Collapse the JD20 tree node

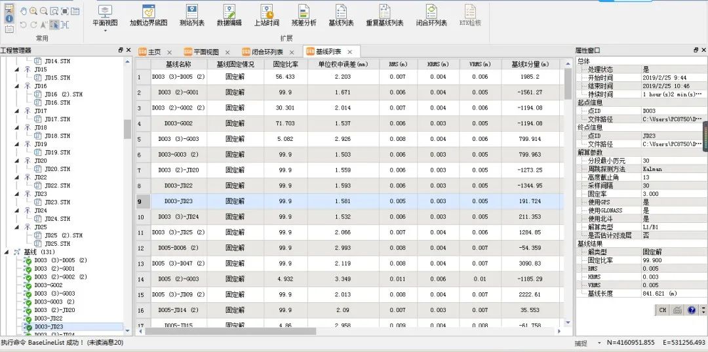[x=17, y=161]
